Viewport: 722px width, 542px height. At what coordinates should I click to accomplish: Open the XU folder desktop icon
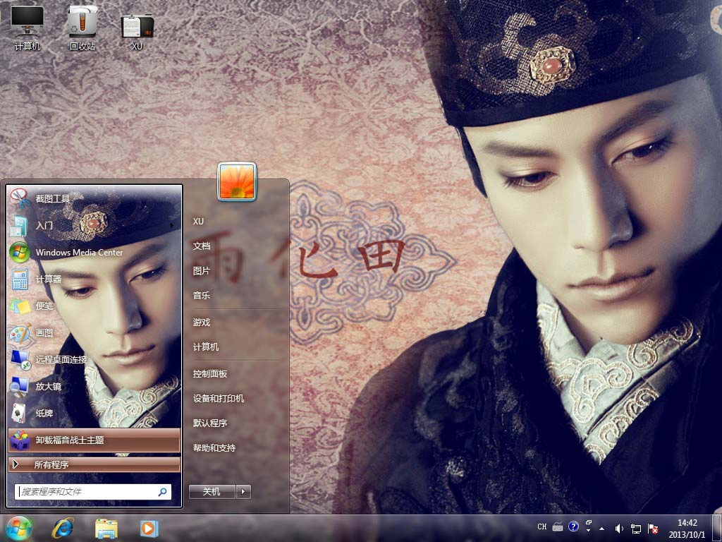click(137, 27)
